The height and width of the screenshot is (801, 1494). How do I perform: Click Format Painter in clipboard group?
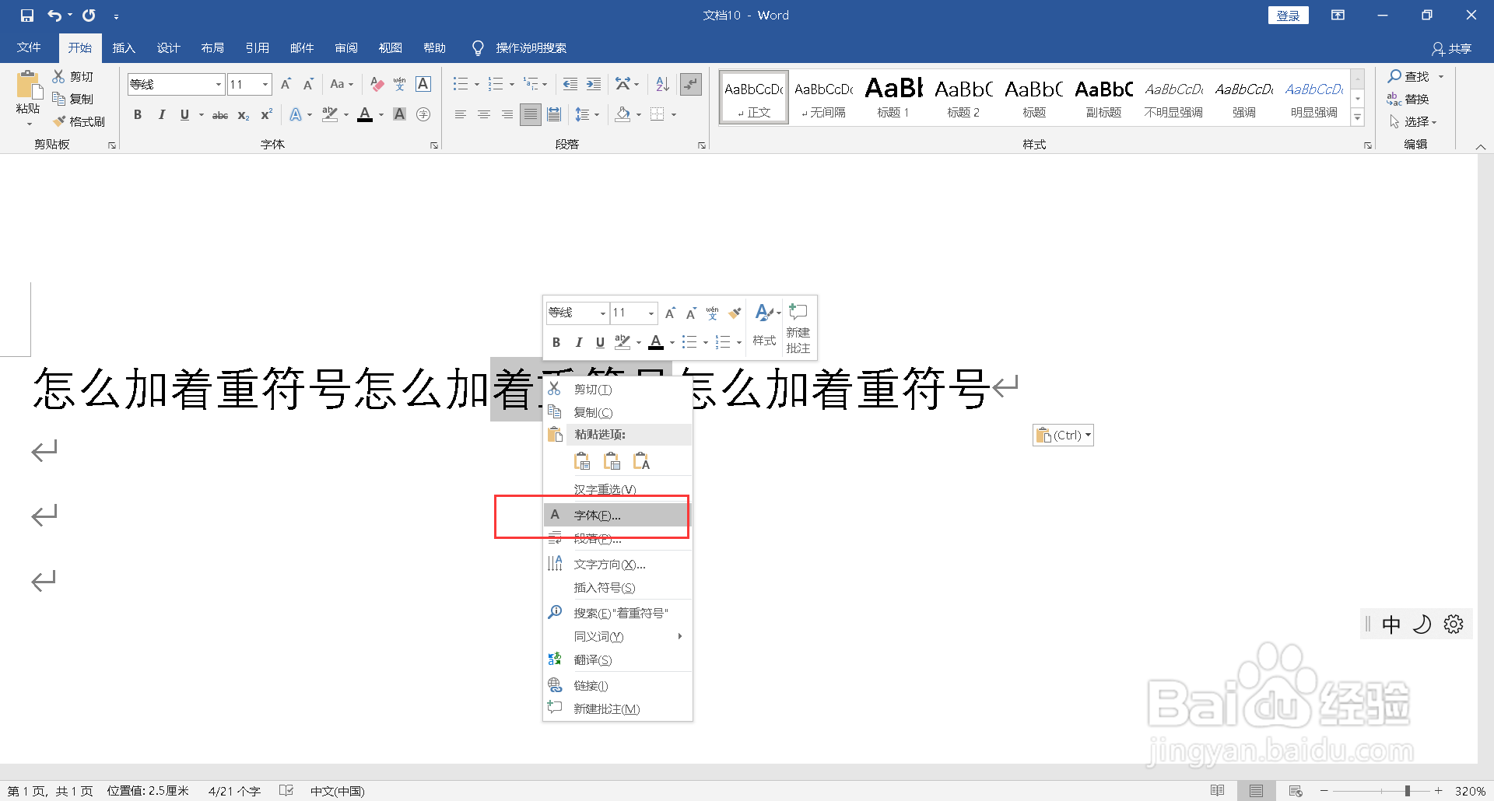point(79,121)
